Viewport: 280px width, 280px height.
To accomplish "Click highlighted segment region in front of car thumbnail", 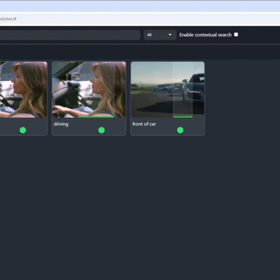I will click(183, 89).
